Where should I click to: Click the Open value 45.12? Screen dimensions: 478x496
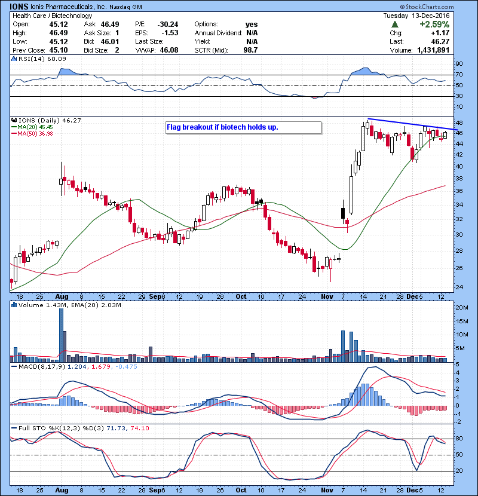(x=59, y=25)
